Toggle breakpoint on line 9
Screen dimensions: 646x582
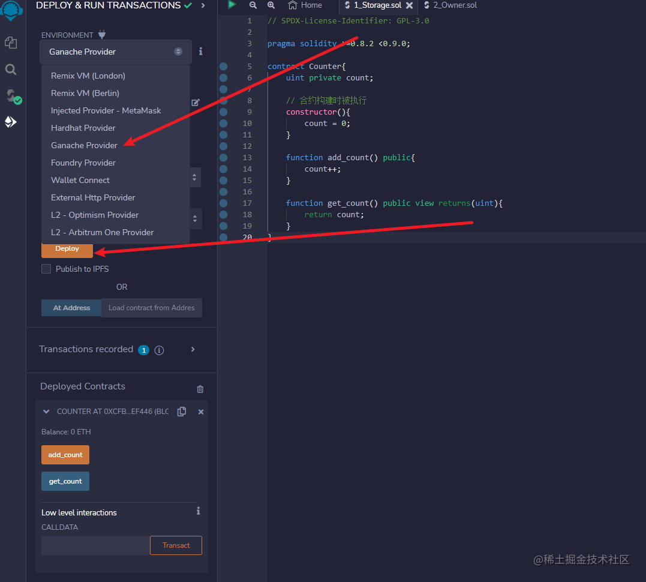223,112
